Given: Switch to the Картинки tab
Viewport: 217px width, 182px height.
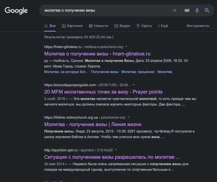Looking at the screenshot, I should (x=72, y=26).
